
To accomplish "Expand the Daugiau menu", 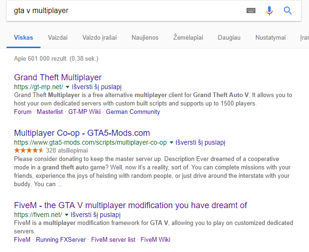I will (229, 37).
